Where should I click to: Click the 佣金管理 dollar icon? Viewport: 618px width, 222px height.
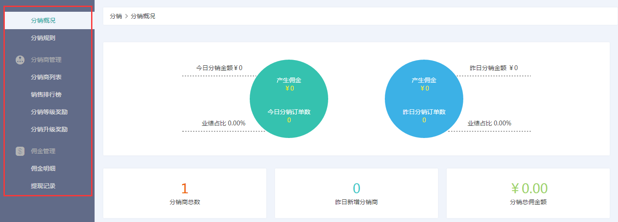(20, 151)
